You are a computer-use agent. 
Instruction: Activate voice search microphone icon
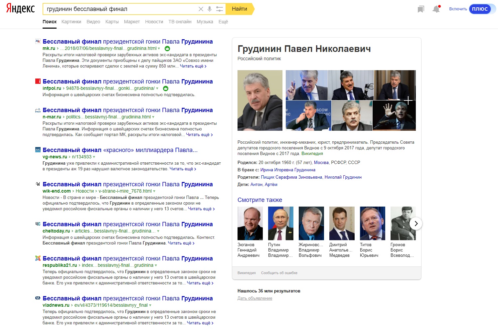click(x=210, y=9)
